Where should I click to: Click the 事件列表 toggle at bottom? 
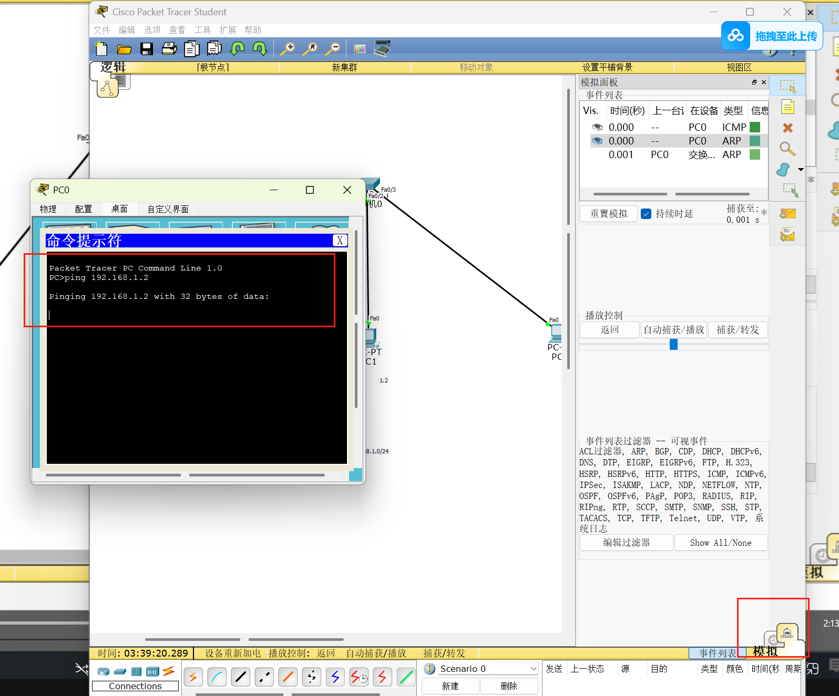718,653
